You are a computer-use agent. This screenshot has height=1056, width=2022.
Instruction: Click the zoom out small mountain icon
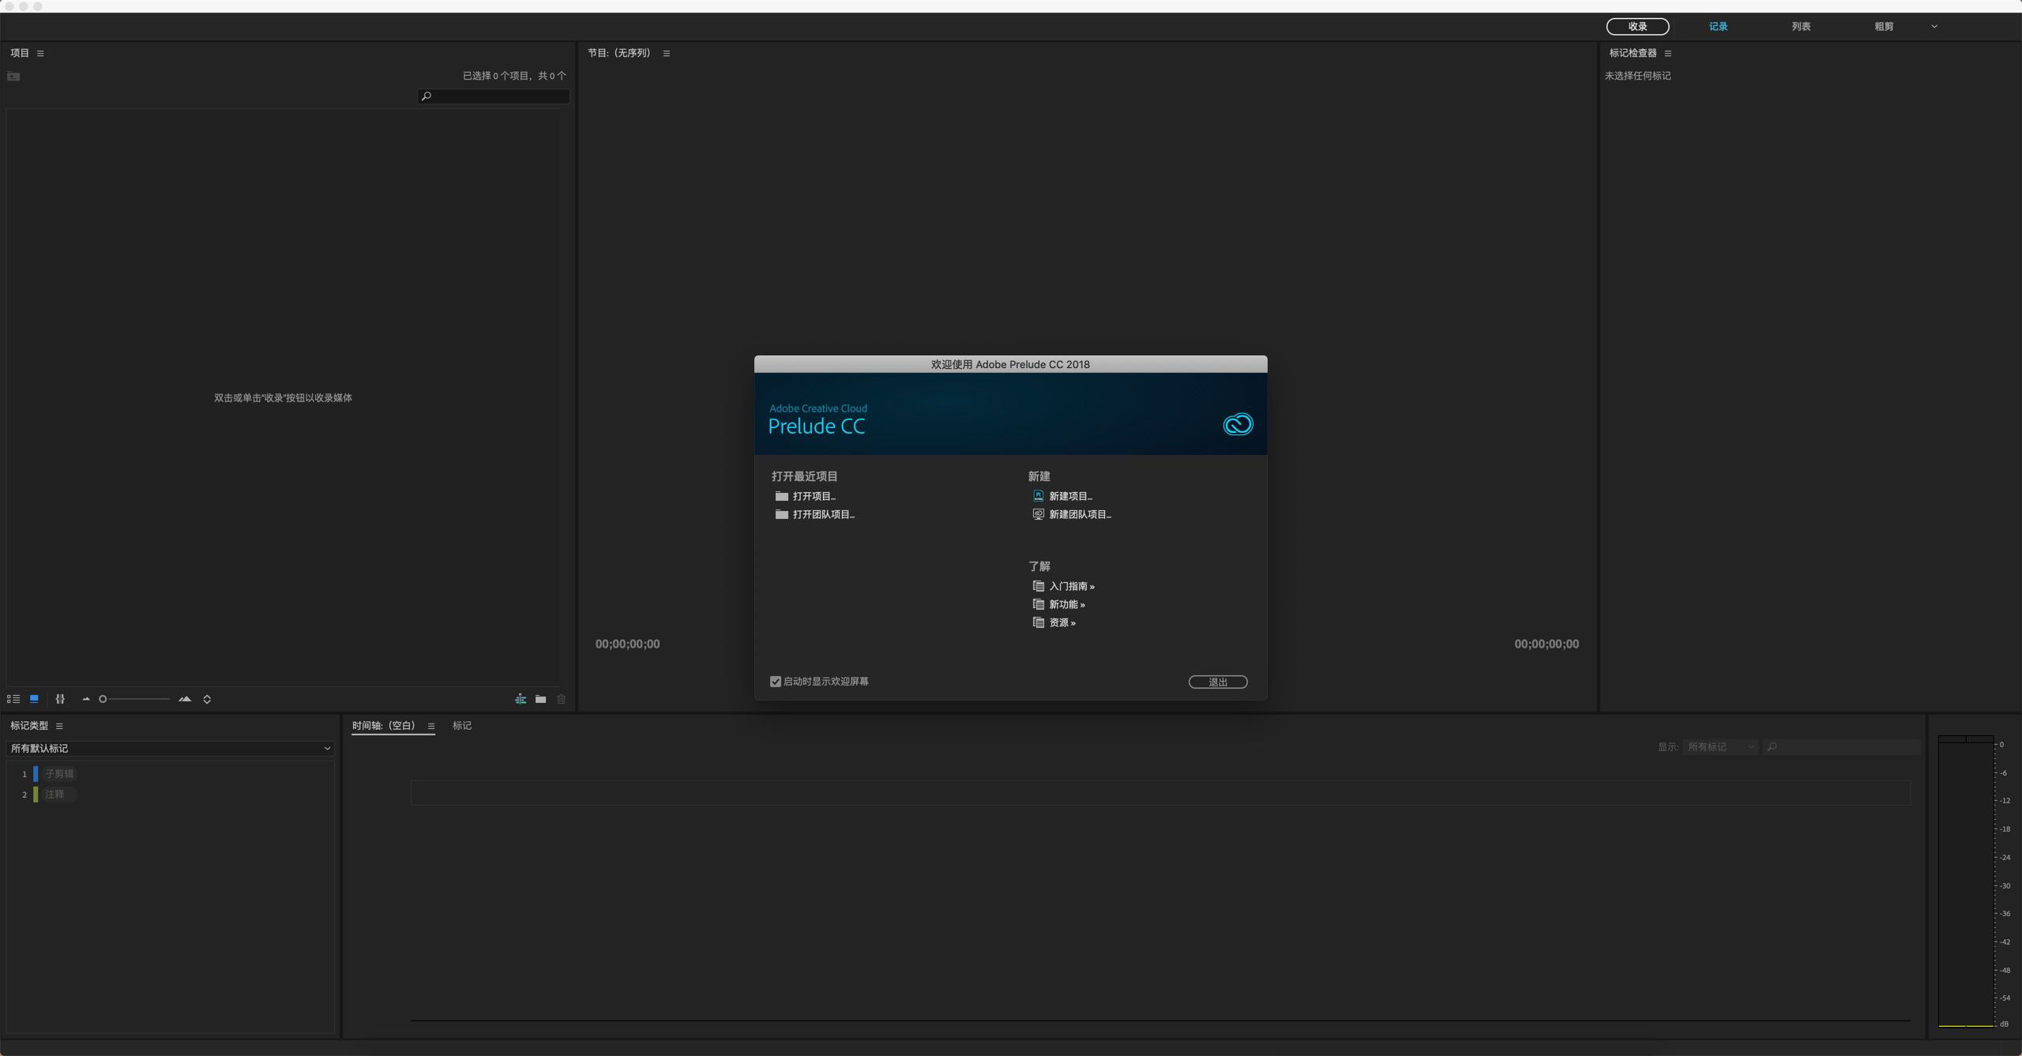86,699
